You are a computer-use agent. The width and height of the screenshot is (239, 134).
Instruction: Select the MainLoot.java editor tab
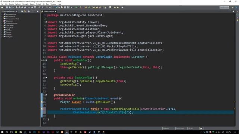[x=49, y=12]
